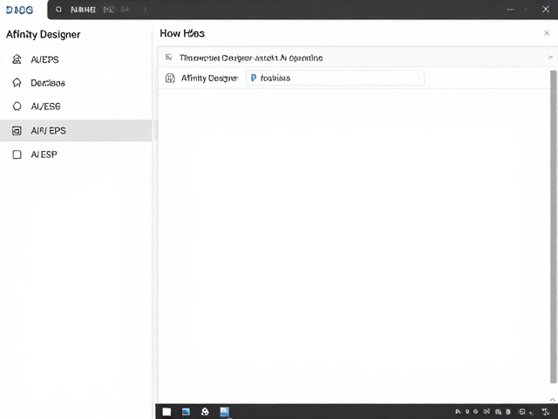Click the vertical scrollbar of the panel
558x419 pixels.
(x=554, y=227)
